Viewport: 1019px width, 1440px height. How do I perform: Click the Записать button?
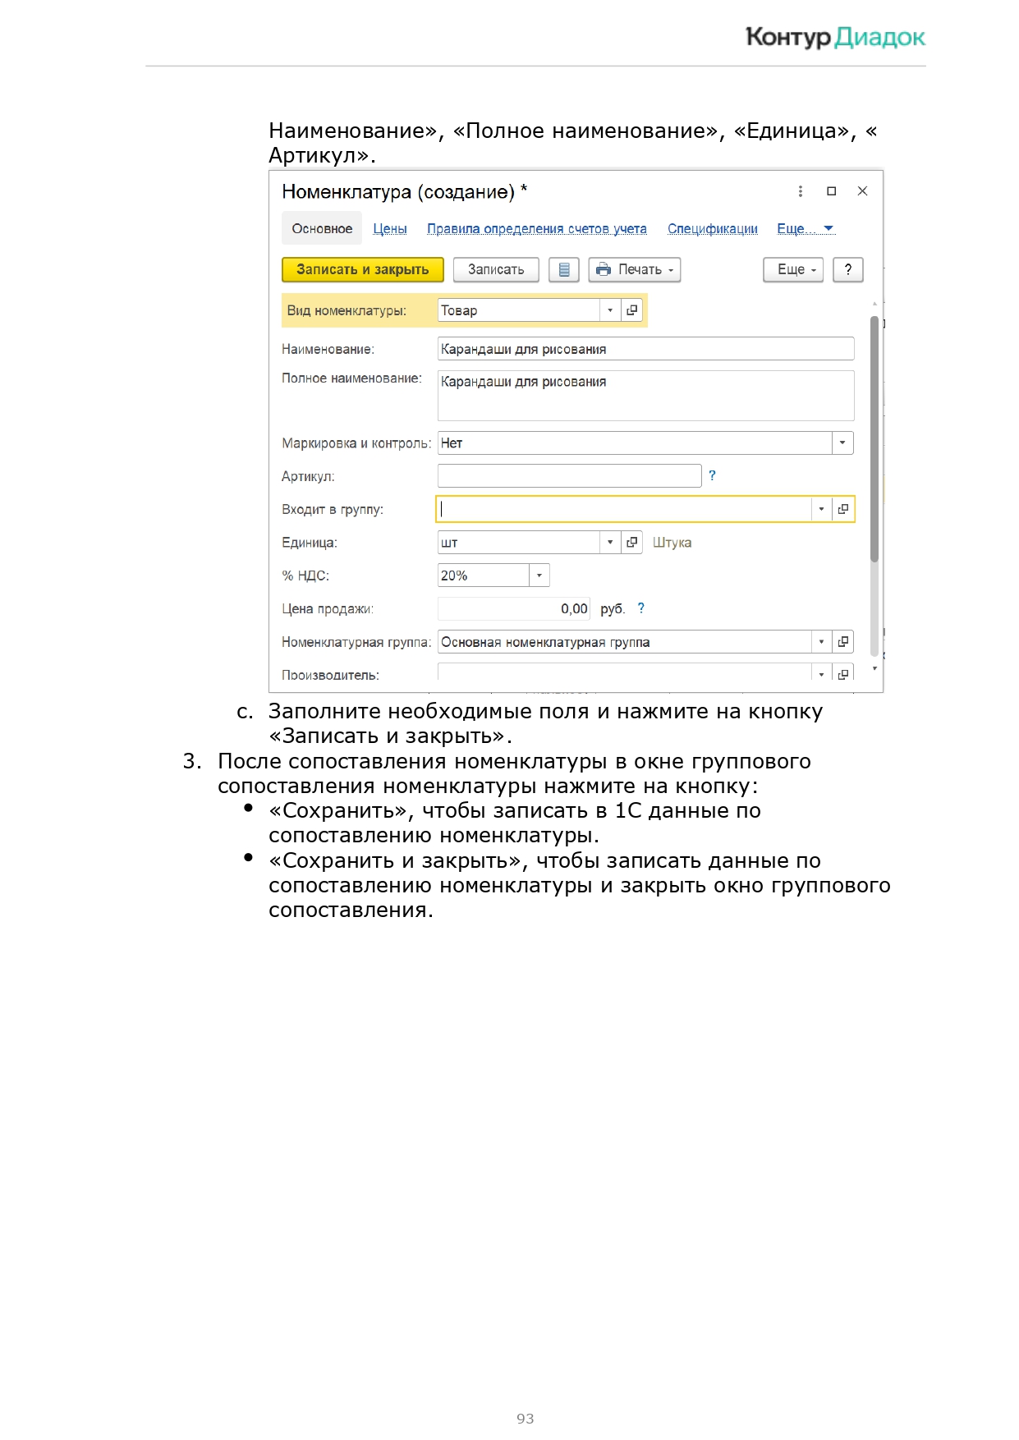[x=495, y=269]
